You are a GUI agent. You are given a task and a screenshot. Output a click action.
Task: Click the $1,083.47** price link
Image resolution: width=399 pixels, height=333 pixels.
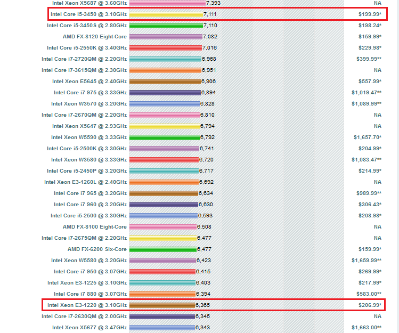(x=367, y=160)
